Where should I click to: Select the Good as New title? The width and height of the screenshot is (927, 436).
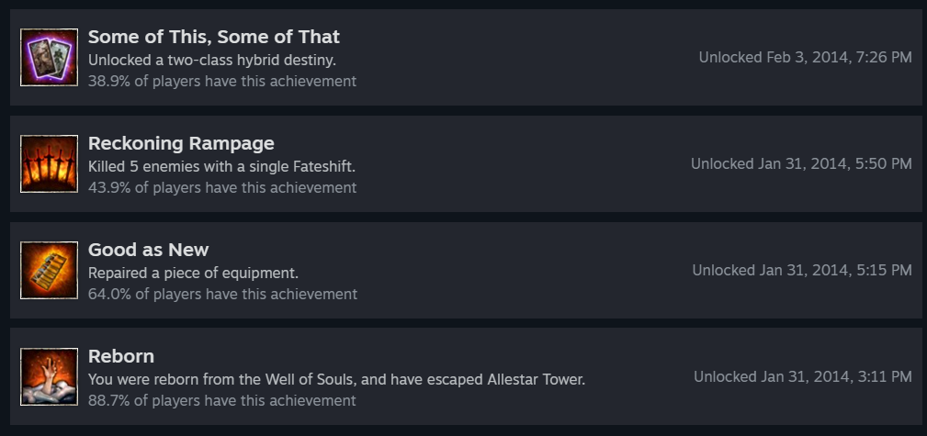pos(149,250)
